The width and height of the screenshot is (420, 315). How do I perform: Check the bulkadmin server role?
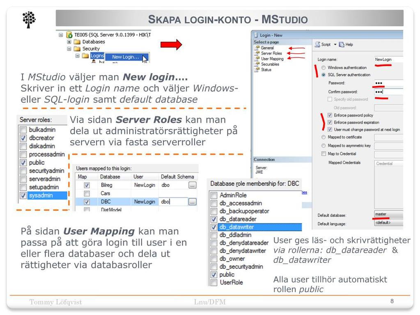pos(23,130)
